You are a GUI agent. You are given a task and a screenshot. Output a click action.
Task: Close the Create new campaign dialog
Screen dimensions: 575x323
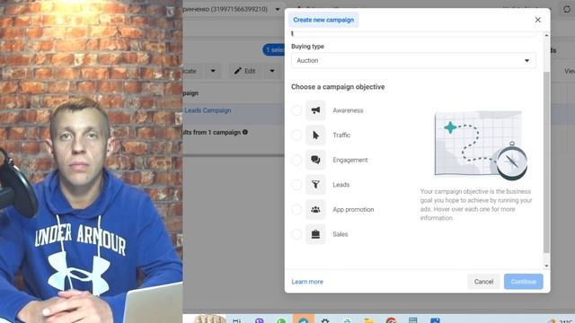click(537, 20)
